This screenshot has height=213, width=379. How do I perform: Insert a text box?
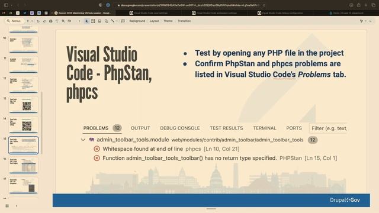point(93,21)
